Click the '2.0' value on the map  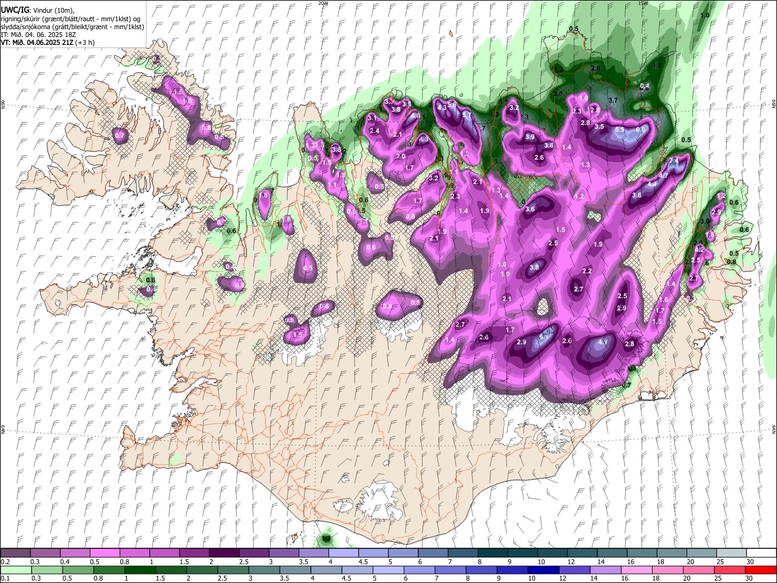click(401, 157)
